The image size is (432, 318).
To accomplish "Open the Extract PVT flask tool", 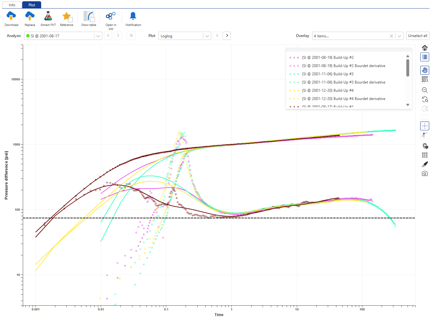I will pos(48,16).
